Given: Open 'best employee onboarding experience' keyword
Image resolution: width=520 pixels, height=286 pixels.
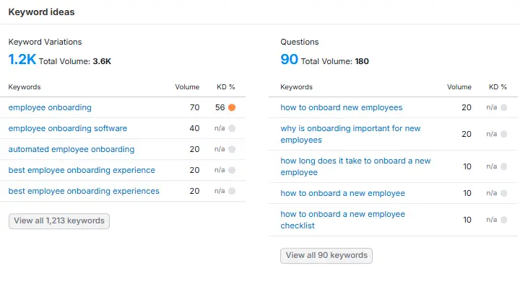Looking at the screenshot, I should click(82, 170).
